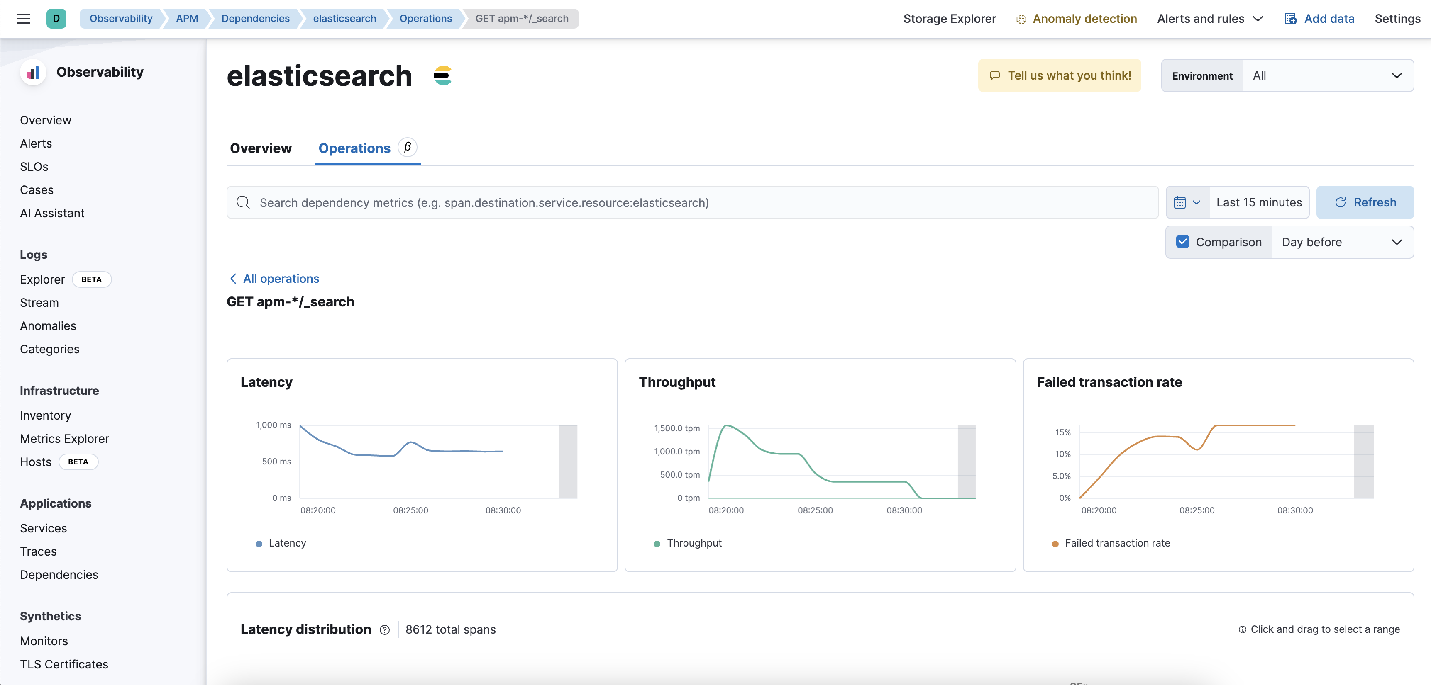Click the BETA badge beside Explorer
Image resolution: width=1431 pixels, height=685 pixels.
[x=92, y=279]
